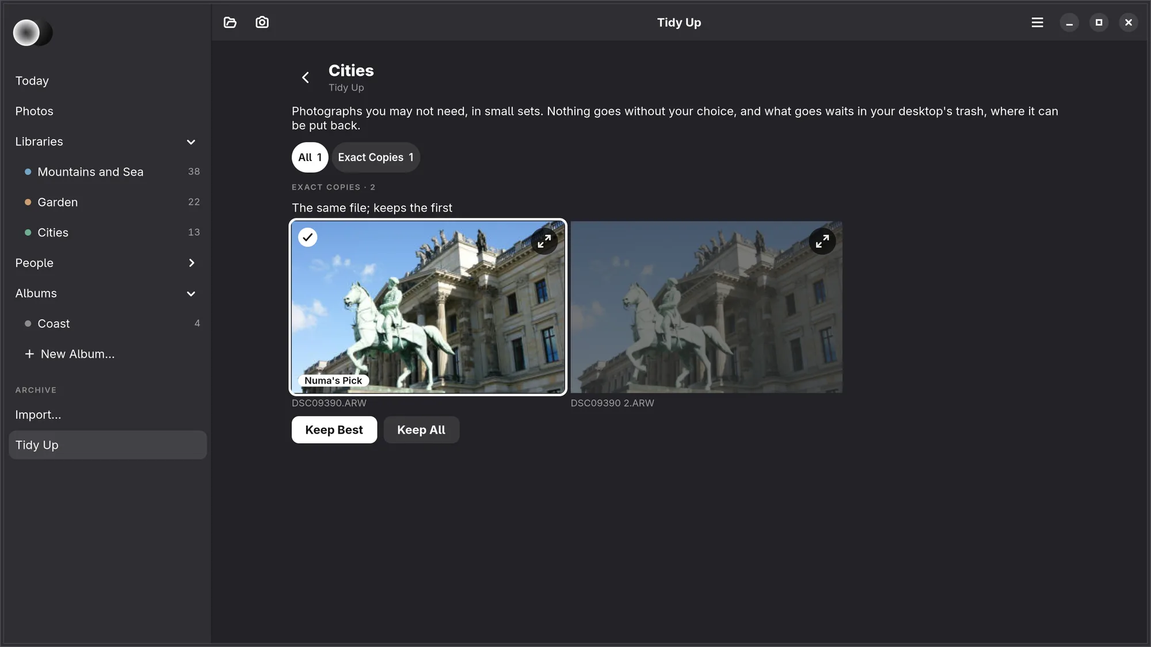1151x647 pixels.
Task: Expand DSC09390.ARW photo to fullscreen
Action: click(x=544, y=242)
